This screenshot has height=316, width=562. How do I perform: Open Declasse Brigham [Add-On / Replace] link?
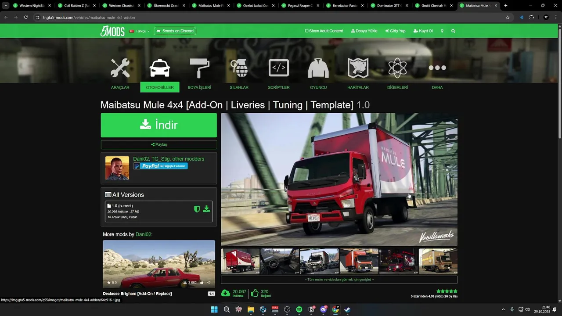coord(137,294)
